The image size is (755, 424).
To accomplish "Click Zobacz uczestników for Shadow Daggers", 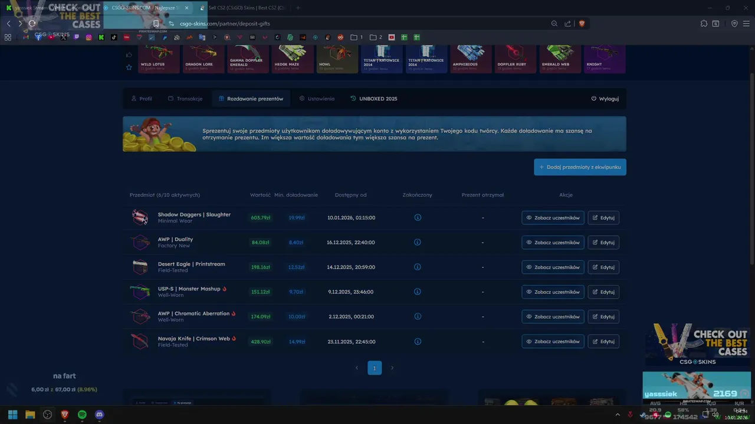I will point(553,217).
